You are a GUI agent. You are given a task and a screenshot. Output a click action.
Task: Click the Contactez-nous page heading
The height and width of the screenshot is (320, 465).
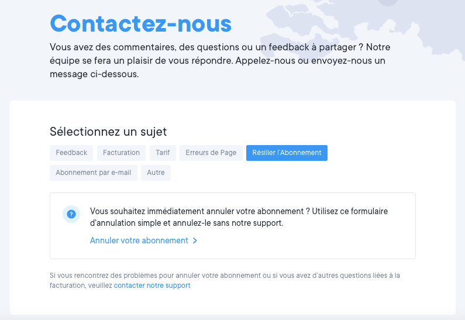141,23
